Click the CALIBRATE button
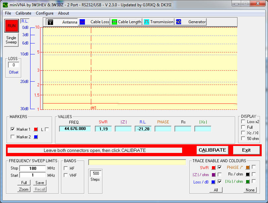 click(x=212, y=150)
